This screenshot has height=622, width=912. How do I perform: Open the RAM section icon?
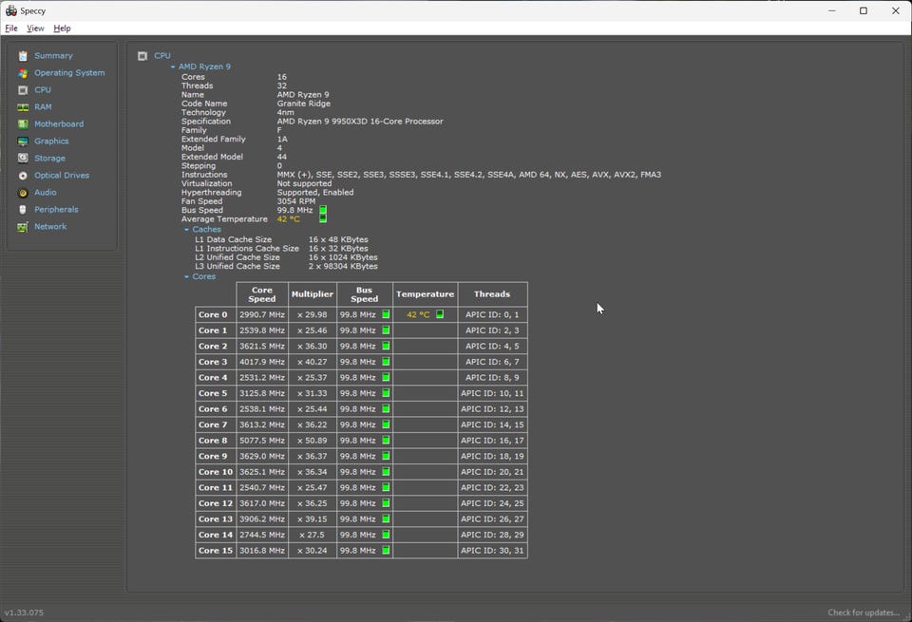tap(23, 107)
